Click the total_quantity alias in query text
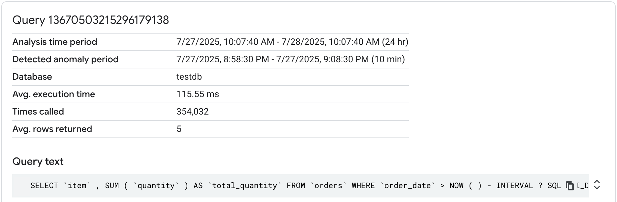 pos(244,186)
